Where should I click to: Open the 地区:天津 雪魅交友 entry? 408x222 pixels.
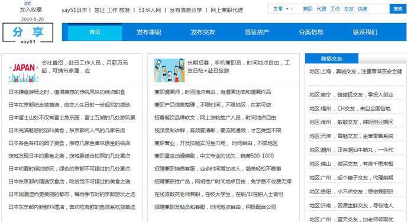pos(351,136)
